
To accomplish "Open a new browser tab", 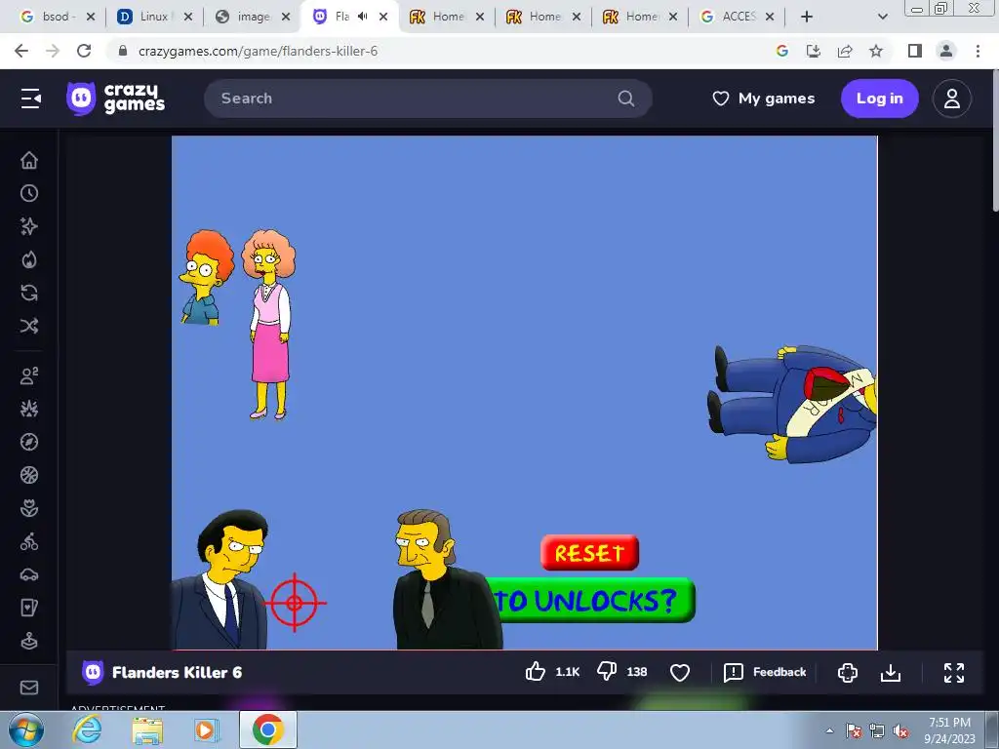I will 807,18.
